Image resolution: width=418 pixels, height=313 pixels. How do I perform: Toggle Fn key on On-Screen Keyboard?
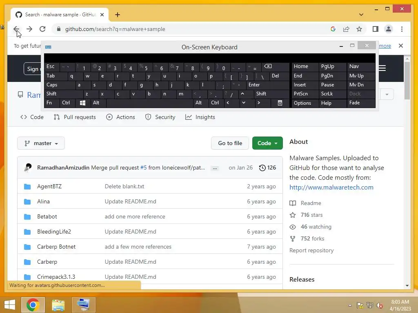click(x=52, y=103)
